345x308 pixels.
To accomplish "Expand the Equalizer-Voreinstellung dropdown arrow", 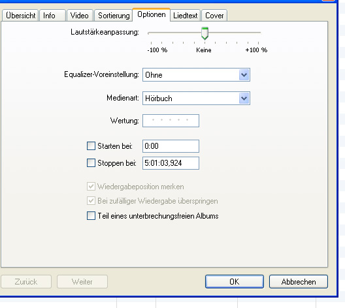I will (244, 75).
